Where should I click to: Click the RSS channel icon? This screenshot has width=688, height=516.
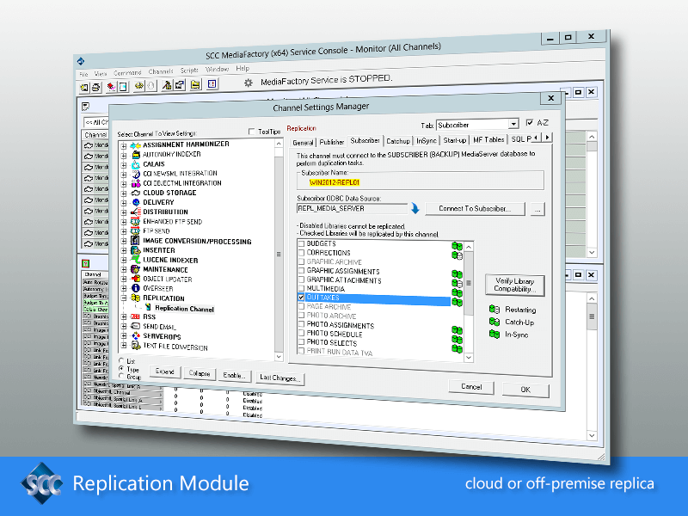tap(136, 316)
